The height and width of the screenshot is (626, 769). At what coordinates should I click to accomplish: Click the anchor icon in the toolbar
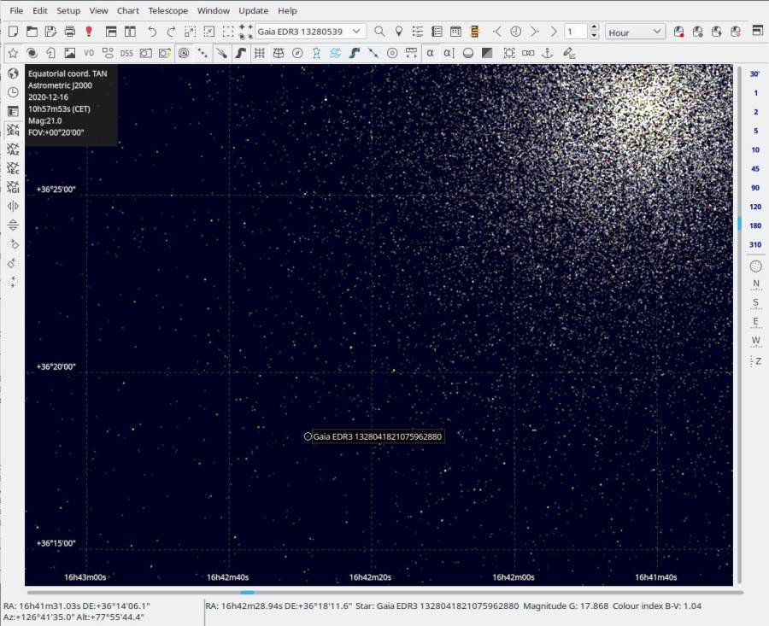pos(548,53)
